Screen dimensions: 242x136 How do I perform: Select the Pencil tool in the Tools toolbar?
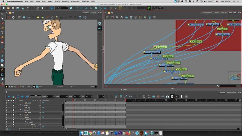point(2,28)
